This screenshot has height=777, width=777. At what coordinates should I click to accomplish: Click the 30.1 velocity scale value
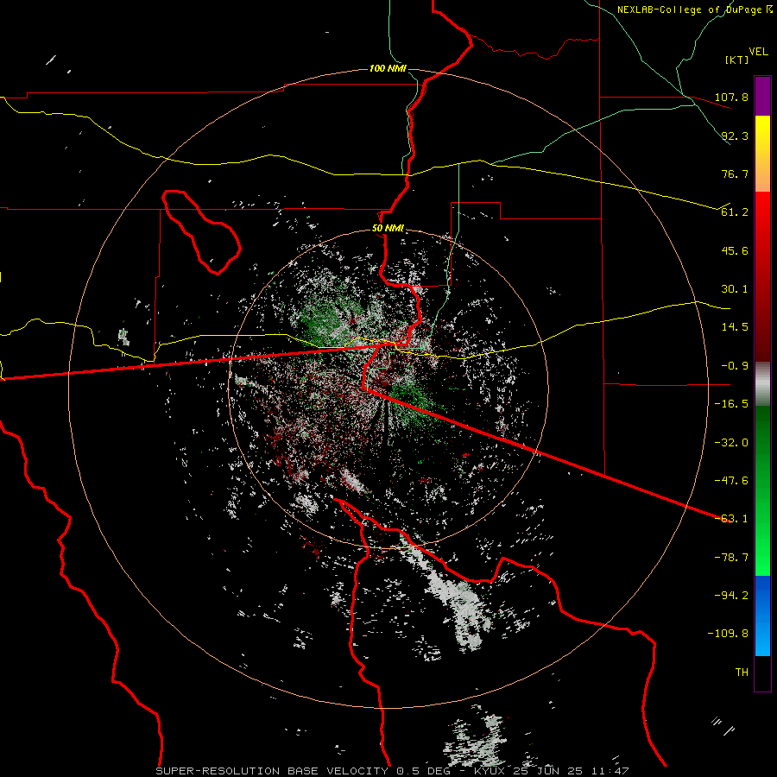(x=735, y=289)
